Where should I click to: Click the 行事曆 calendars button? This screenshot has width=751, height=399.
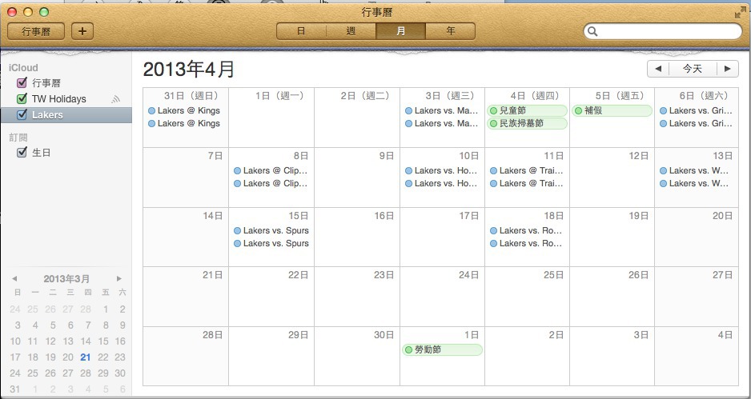point(36,31)
